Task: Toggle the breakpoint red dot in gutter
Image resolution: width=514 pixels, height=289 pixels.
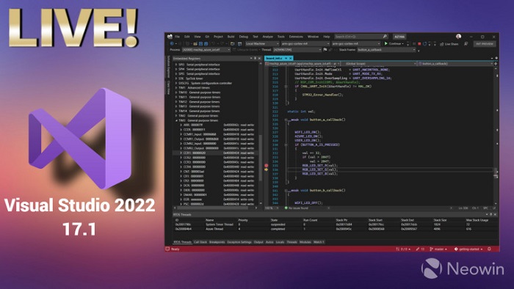Action: click(x=266, y=166)
